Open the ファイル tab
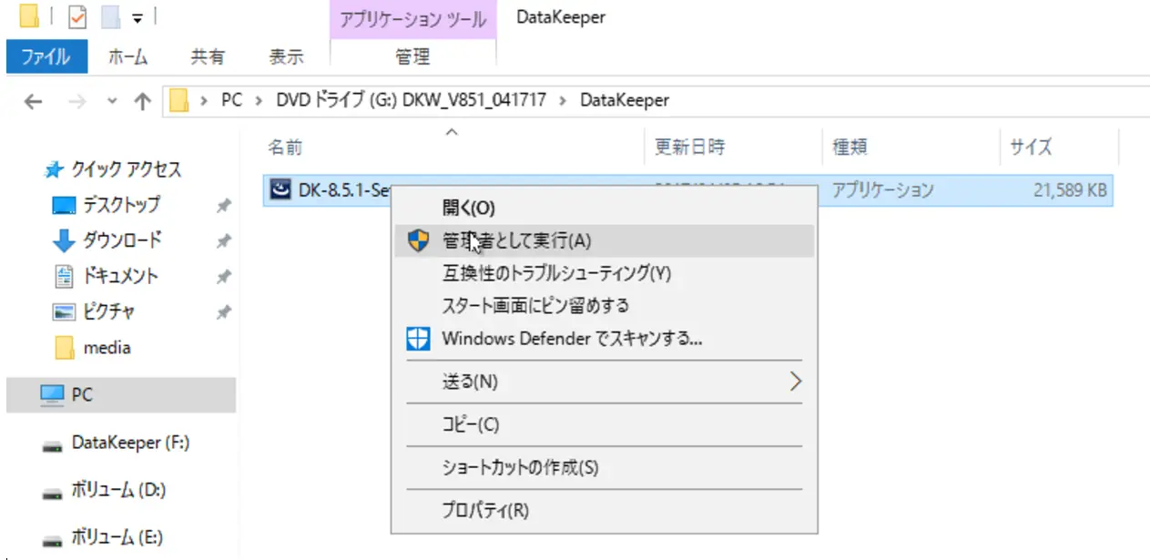 click(46, 56)
